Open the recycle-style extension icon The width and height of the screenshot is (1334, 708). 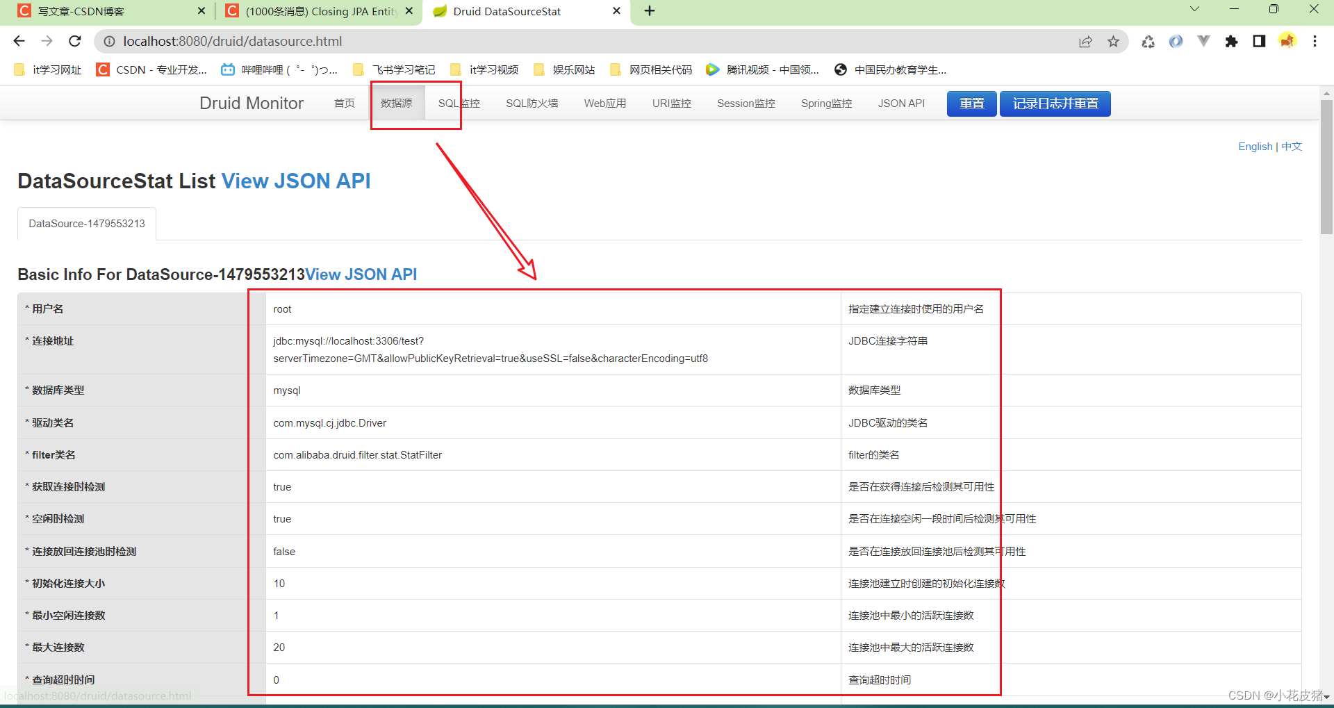[x=1148, y=42]
